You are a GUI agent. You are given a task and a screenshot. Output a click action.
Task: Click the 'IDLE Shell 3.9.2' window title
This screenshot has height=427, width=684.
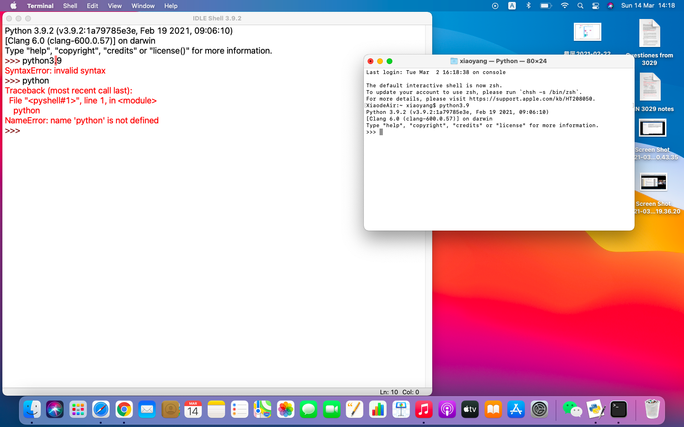[217, 19]
